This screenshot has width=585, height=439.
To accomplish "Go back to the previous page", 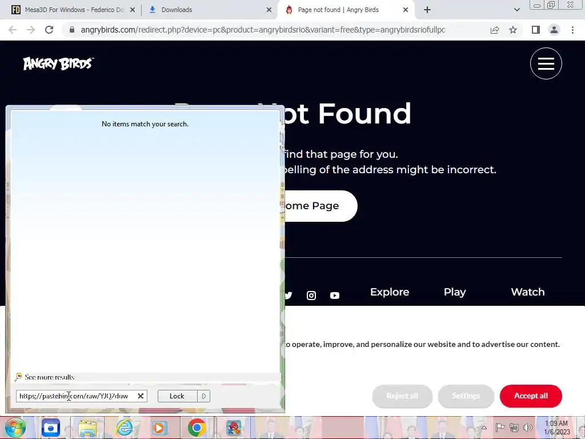I will pos(13,30).
